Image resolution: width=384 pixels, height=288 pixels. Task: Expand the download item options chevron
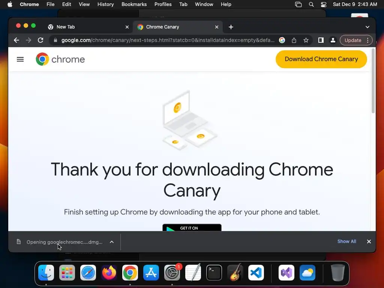112,242
